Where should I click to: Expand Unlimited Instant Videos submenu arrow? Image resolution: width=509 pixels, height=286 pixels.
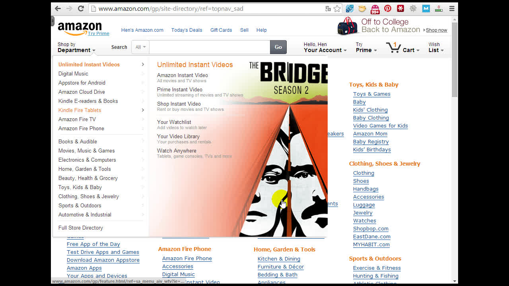143,64
